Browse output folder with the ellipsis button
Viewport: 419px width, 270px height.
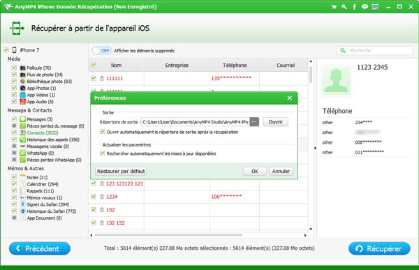(x=254, y=122)
